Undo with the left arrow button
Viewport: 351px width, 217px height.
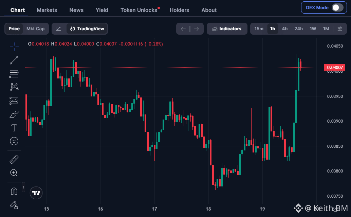click(183, 29)
